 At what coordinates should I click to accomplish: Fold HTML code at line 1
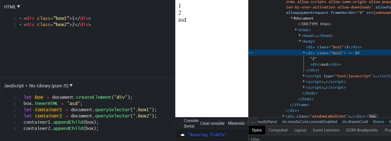coord(20,18)
